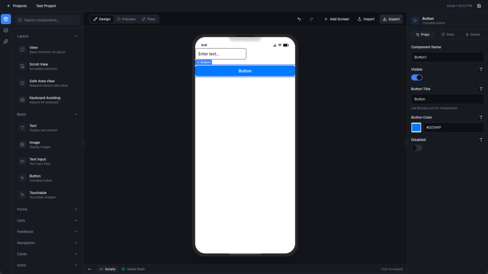Switch to Preview mode
The height and width of the screenshot is (274, 488).
coord(126,19)
